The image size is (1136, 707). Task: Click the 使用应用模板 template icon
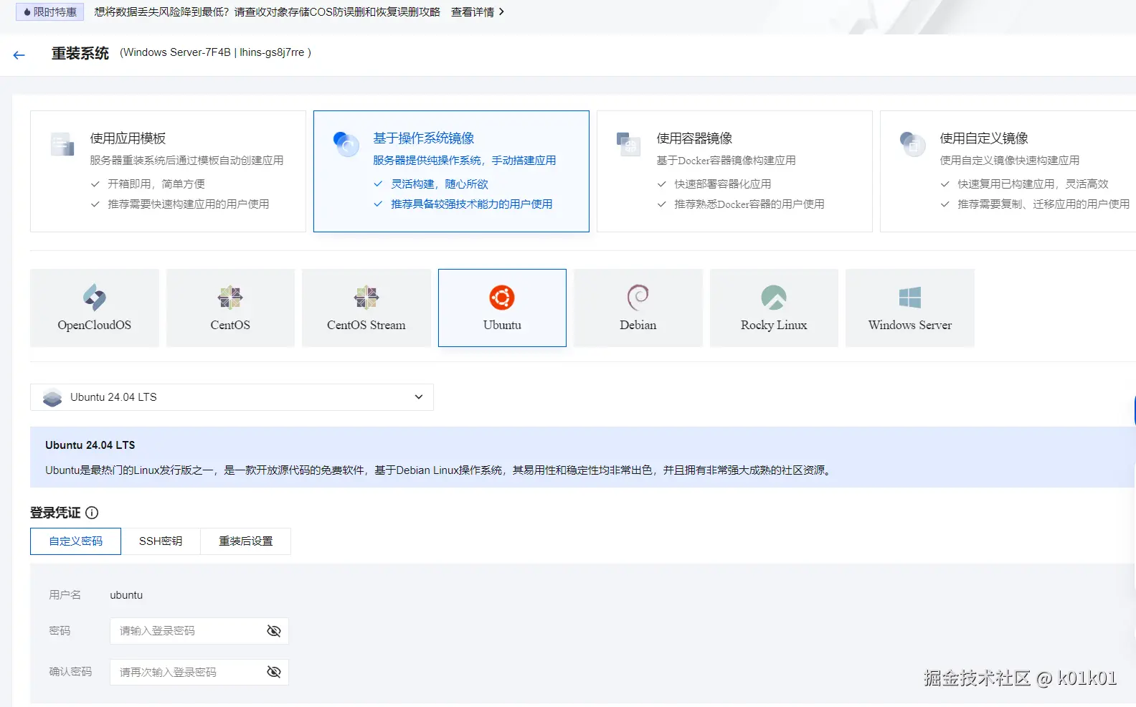62,144
